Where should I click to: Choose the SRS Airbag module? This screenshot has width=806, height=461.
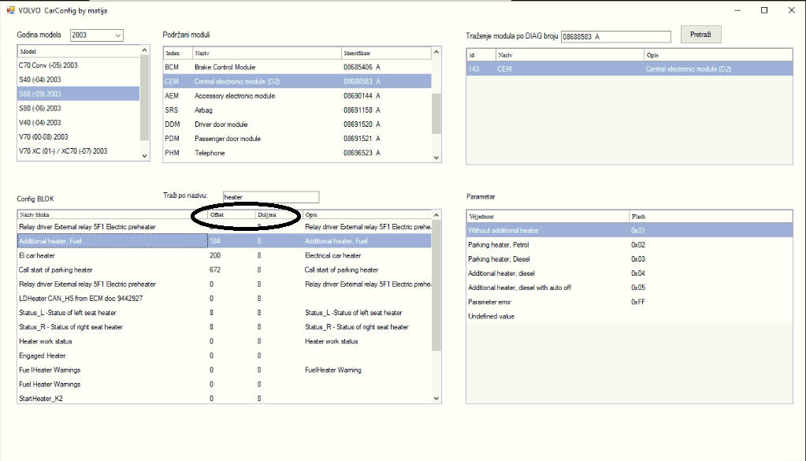point(203,110)
